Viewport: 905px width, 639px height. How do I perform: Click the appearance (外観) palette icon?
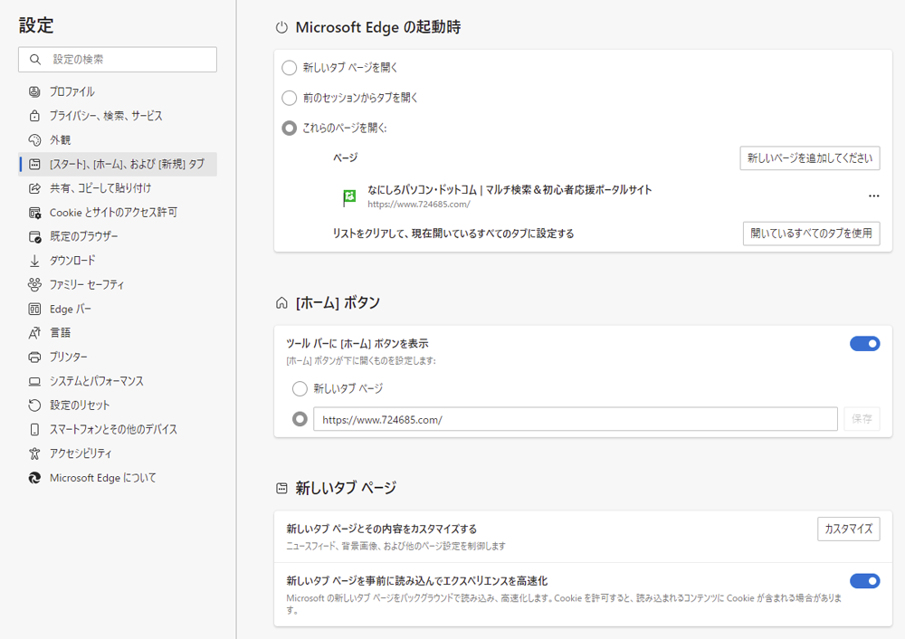pos(34,139)
